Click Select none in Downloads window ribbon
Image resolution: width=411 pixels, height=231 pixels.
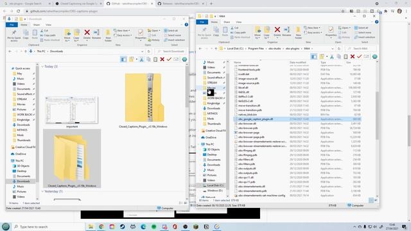172,35
